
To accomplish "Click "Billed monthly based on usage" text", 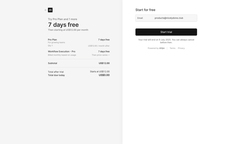I will point(62,55).
